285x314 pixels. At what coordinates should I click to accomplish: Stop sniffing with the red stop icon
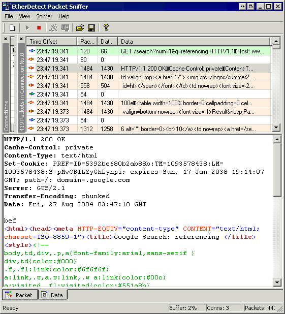point(39,27)
